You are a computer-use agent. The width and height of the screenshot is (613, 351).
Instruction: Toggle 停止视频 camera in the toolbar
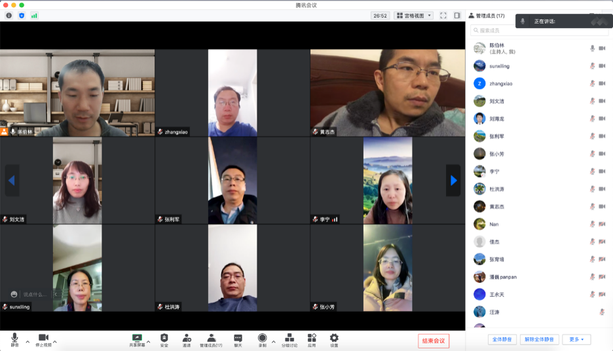[43, 338]
